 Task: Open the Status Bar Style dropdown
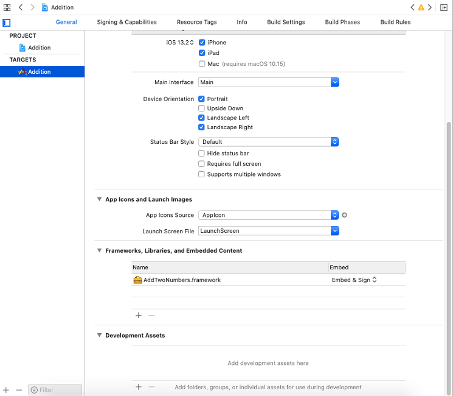(268, 142)
